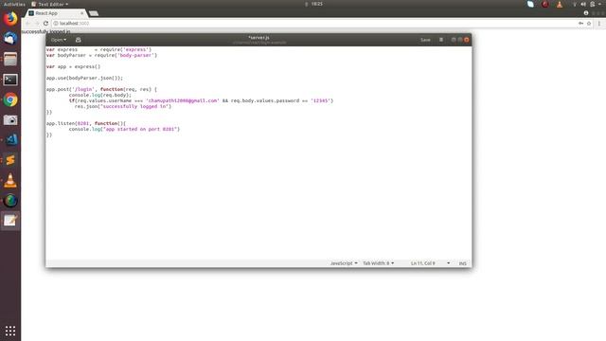Launch Thunderbird mail from the dock
The width and height of the screenshot is (606, 341).
point(10,39)
